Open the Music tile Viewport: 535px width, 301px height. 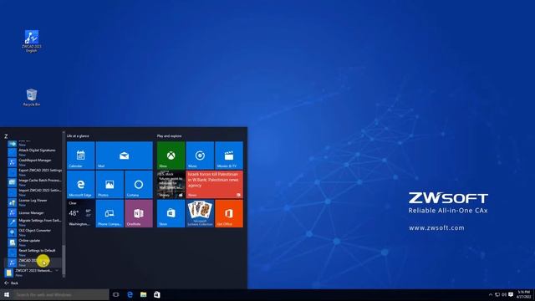(200, 156)
